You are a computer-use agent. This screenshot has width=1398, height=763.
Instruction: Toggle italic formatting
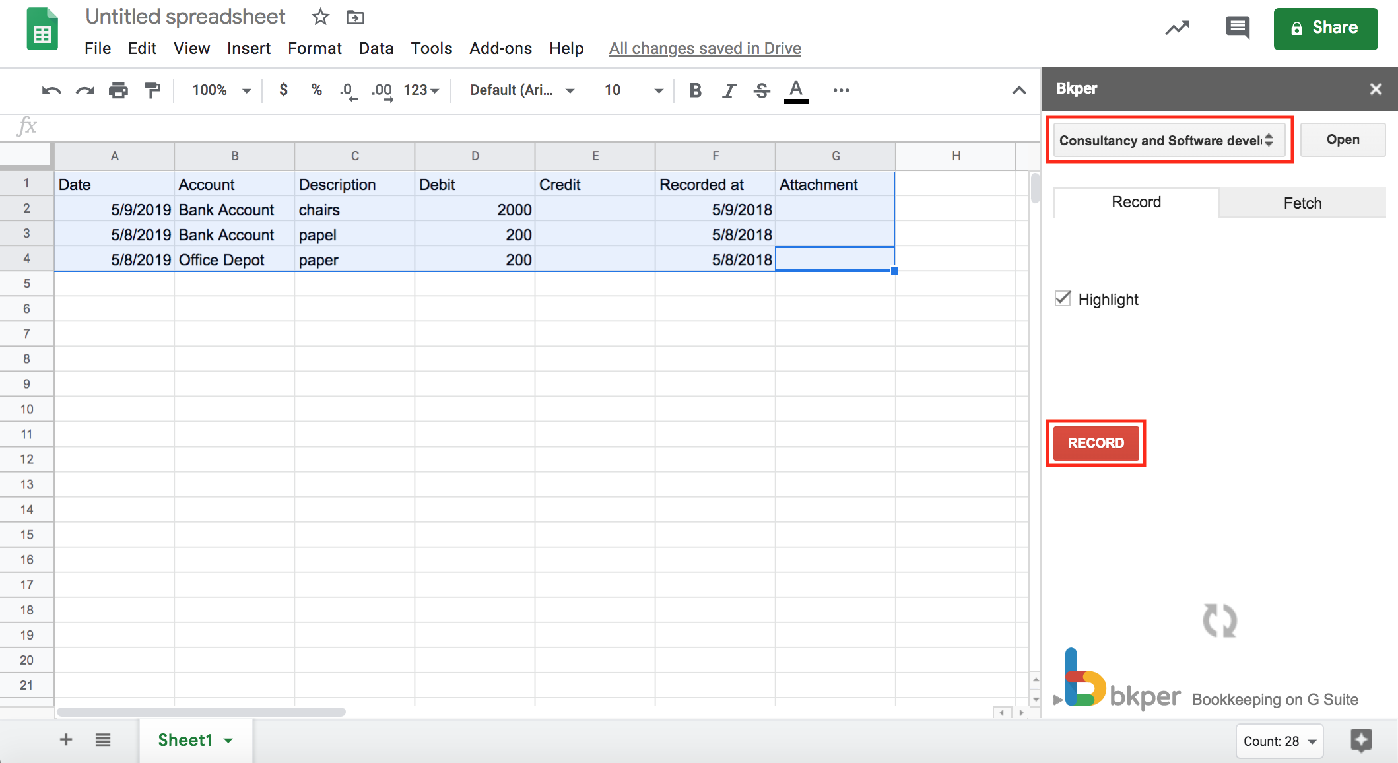click(x=728, y=90)
